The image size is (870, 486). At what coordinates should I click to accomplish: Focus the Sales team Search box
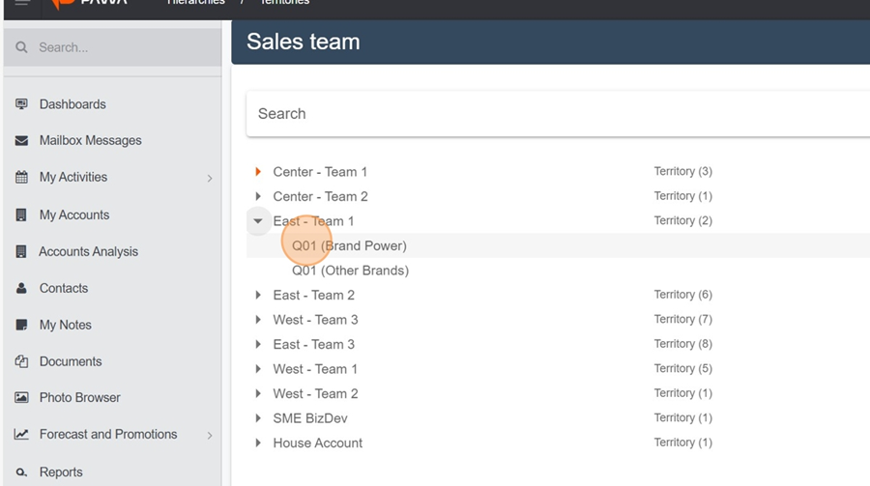tap(558, 114)
